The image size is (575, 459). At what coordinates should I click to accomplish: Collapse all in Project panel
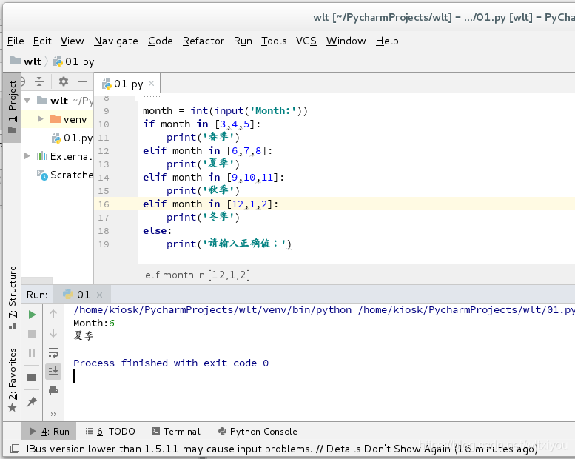tap(39, 81)
